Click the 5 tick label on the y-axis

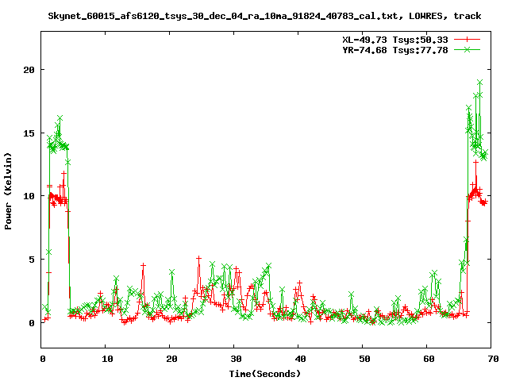(32, 260)
